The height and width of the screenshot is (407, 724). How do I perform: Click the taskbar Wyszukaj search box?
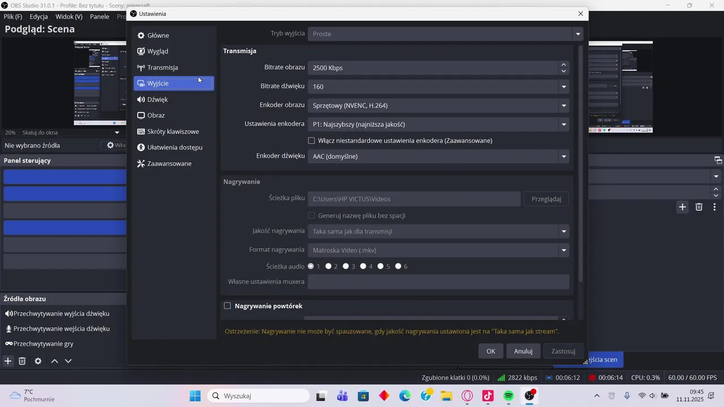(258, 396)
